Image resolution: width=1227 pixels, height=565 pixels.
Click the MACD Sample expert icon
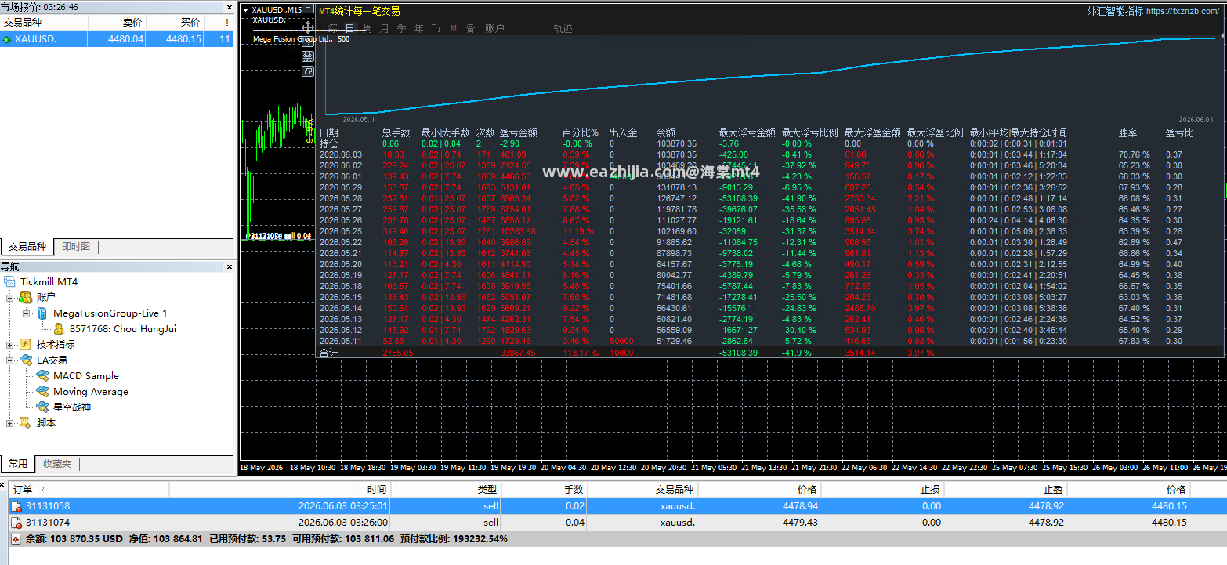(x=42, y=375)
